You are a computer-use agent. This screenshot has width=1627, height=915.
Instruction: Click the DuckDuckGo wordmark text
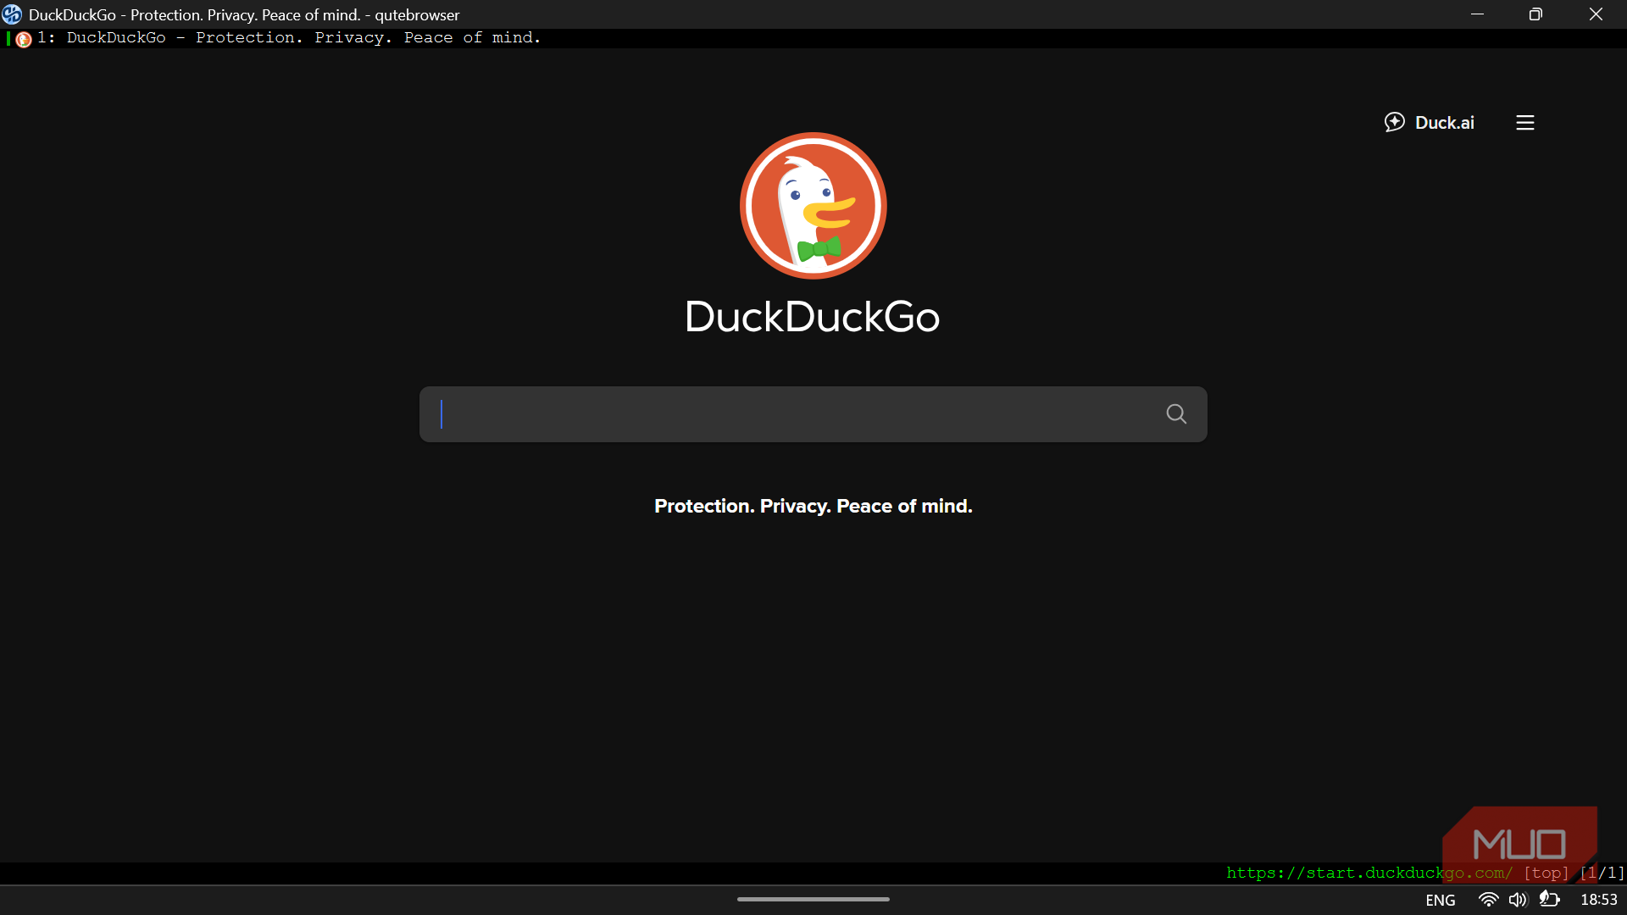[x=812, y=317]
